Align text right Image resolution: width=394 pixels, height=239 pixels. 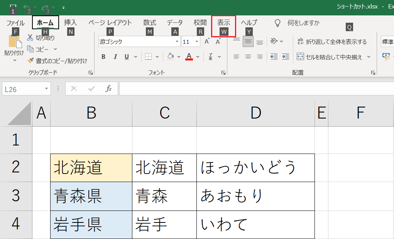click(x=260, y=57)
